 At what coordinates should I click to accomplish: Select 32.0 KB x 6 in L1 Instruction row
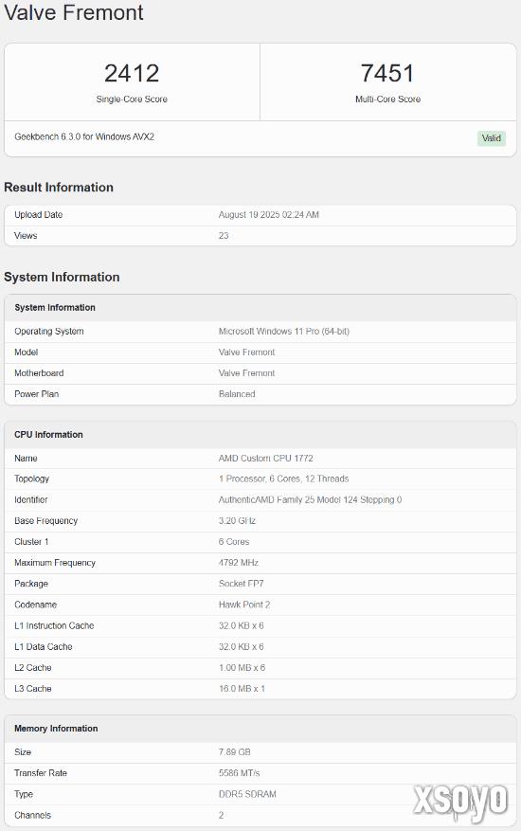(242, 626)
